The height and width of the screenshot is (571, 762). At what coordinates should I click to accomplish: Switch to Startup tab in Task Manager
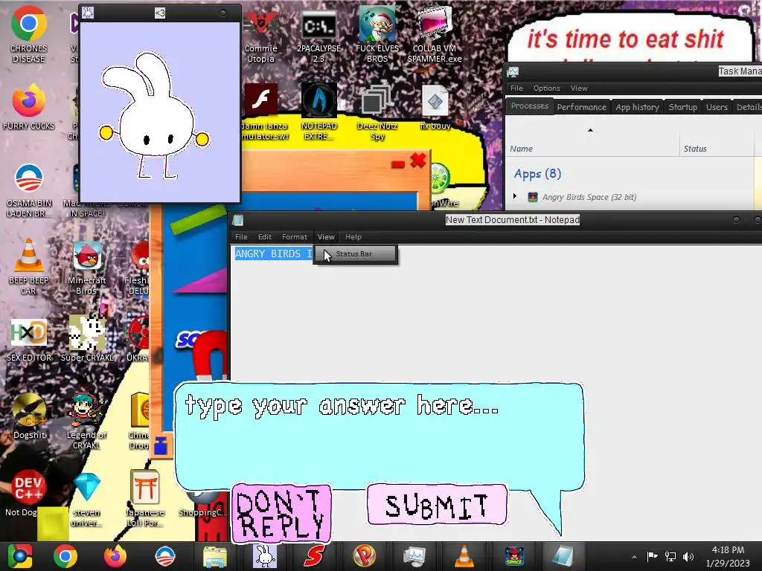click(x=683, y=107)
